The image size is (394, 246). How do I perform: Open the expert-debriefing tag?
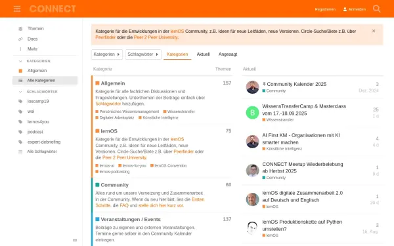[x=44, y=142]
